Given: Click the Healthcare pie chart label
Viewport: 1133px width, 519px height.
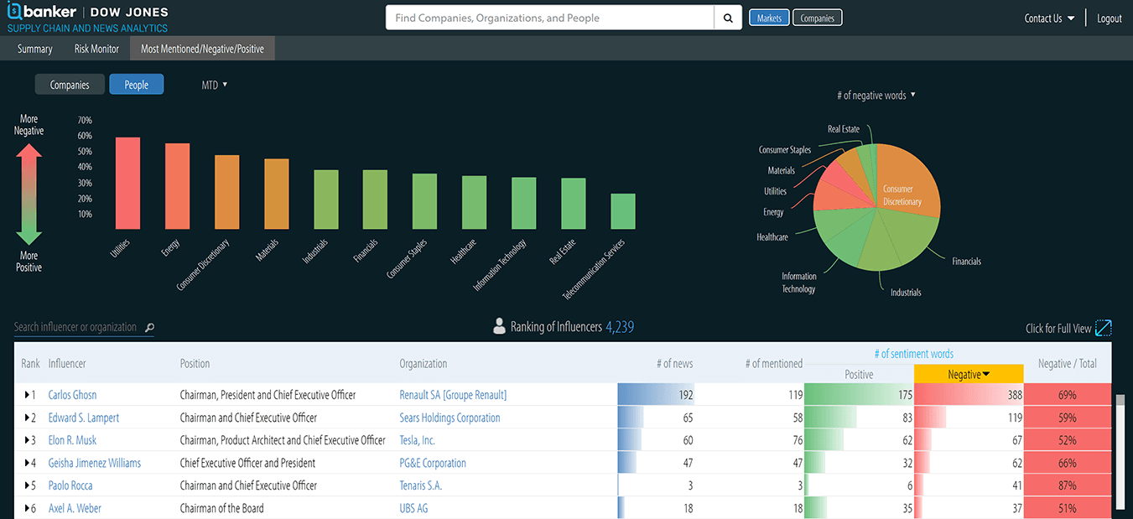Looking at the screenshot, I should 772,237.
